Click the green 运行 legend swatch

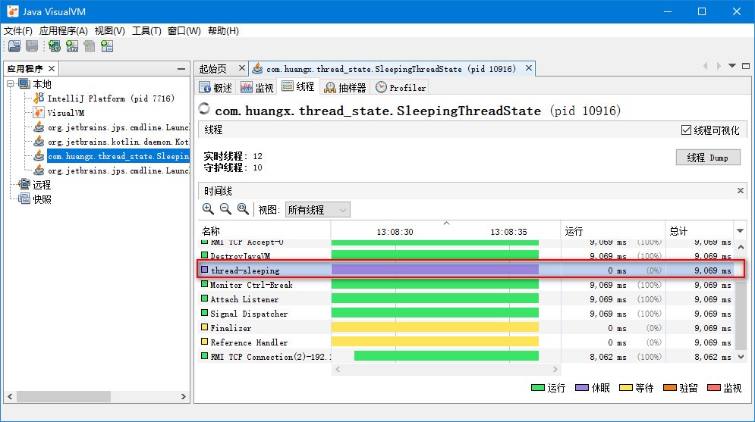coord(538,387)
